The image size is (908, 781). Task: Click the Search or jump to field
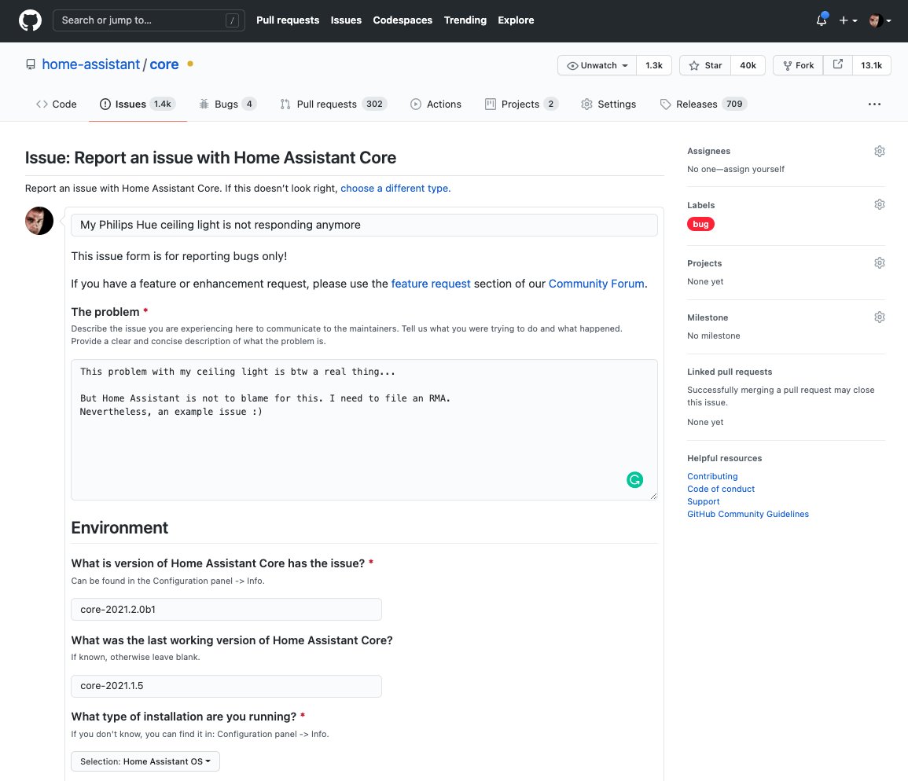(x=149, y=20)
